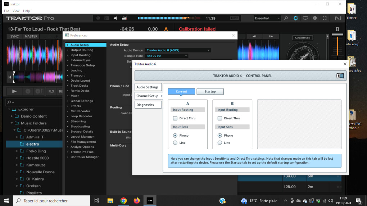
Task: Expand the Freko Ding folder
Action: tap(17, 151)
